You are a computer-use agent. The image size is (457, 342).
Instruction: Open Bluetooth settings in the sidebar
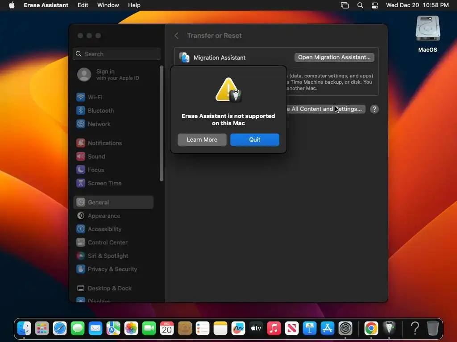(x=114, y=110)
